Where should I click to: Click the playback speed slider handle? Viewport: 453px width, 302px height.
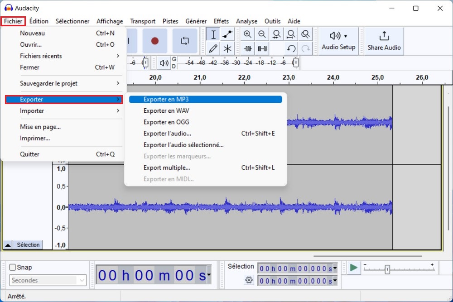[x=387, y=270]
